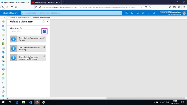Open the taskbar clock and date

click(175, 102)
